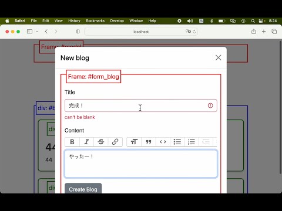The image size is (282, 211).
Task: Open the Window menu
Action: 136,21
